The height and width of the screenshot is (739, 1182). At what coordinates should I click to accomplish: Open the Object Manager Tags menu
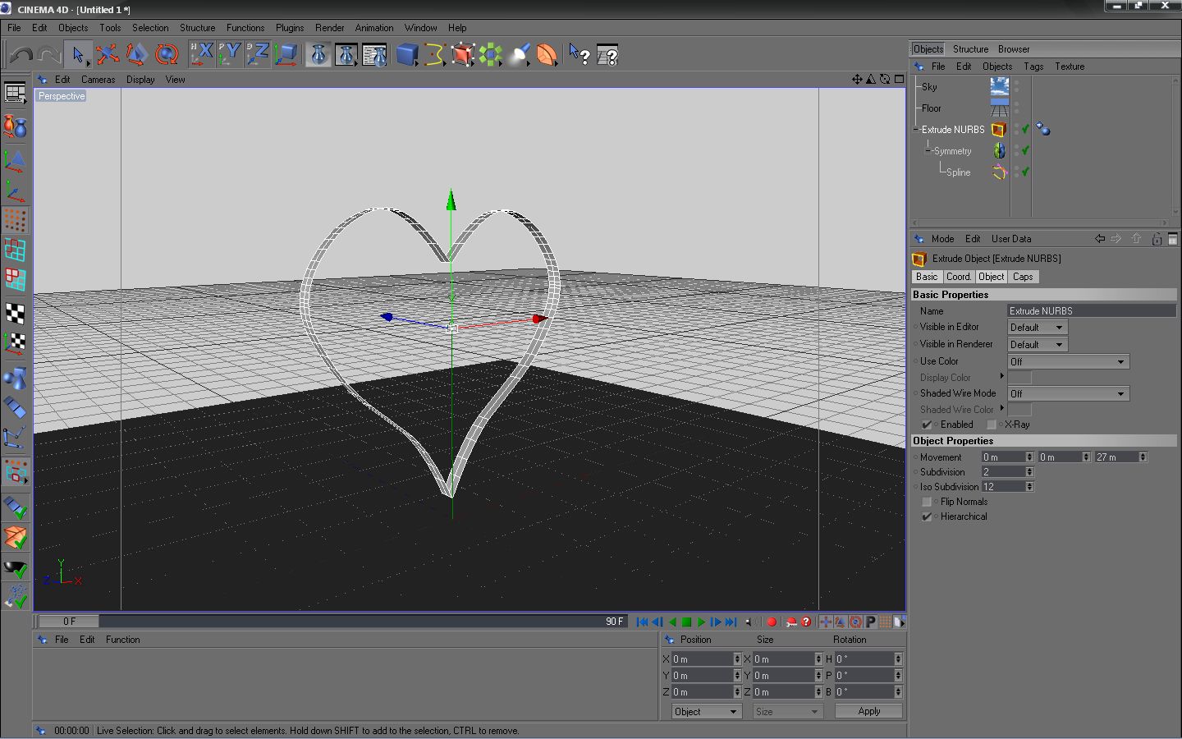pyautogui.click(x=1033, y=67)
